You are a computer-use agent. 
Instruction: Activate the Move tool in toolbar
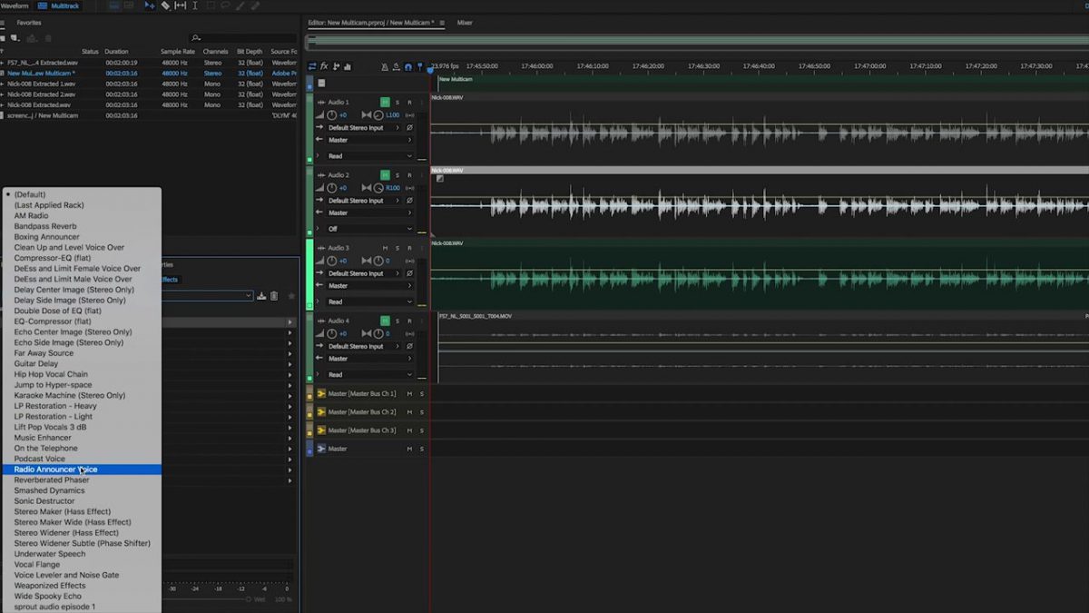[150, 5]
